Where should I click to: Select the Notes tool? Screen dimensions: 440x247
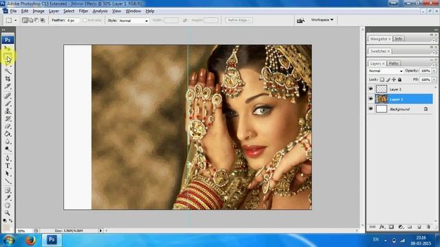click(x=8, y=191)
